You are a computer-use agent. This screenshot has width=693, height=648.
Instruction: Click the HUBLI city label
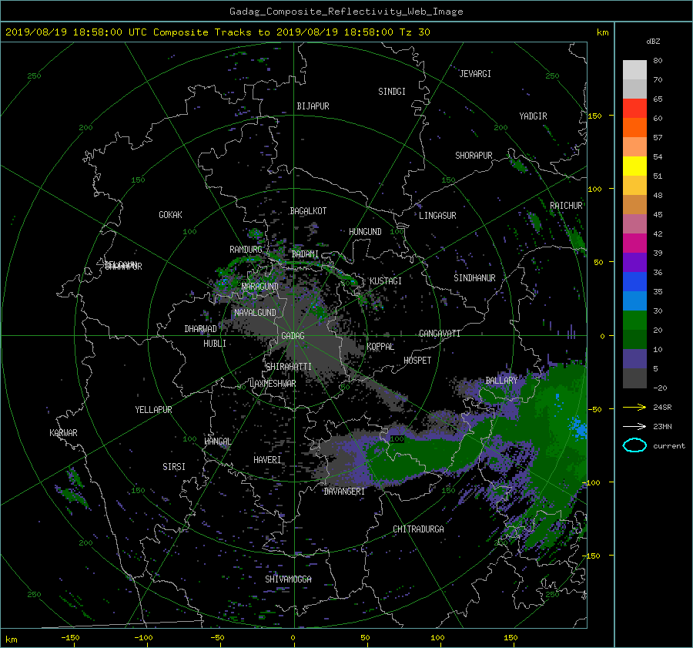215,343
